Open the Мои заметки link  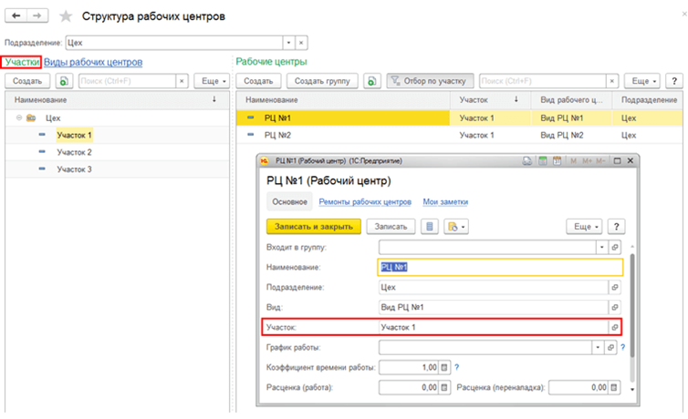(x=445, y=201)
